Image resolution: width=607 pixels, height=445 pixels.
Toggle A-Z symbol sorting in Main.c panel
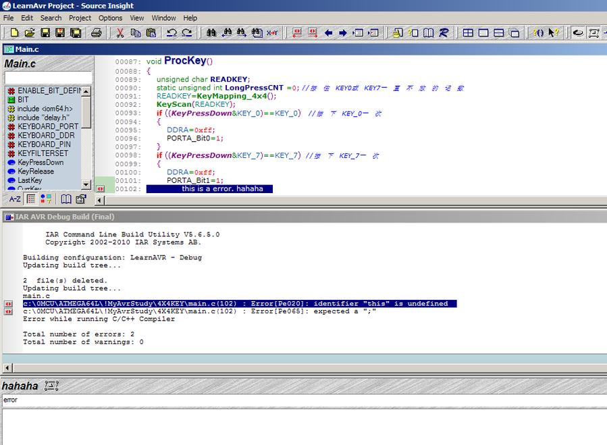[x=14, y=199]
